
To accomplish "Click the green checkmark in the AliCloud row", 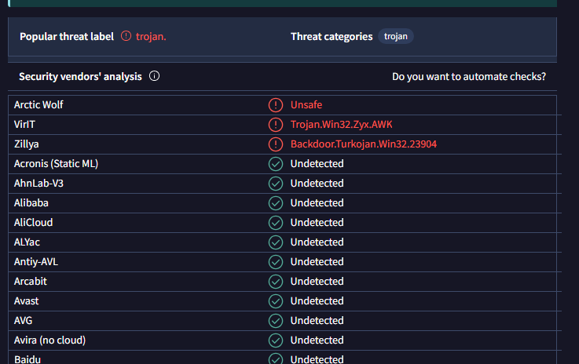I will pos(276,222).
